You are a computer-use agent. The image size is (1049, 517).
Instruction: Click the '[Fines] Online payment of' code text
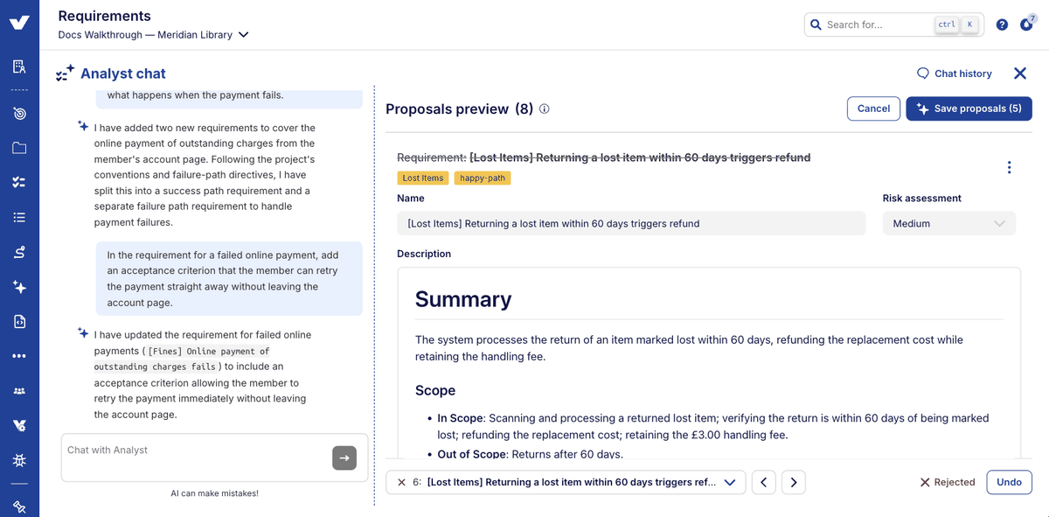(209, 351)
